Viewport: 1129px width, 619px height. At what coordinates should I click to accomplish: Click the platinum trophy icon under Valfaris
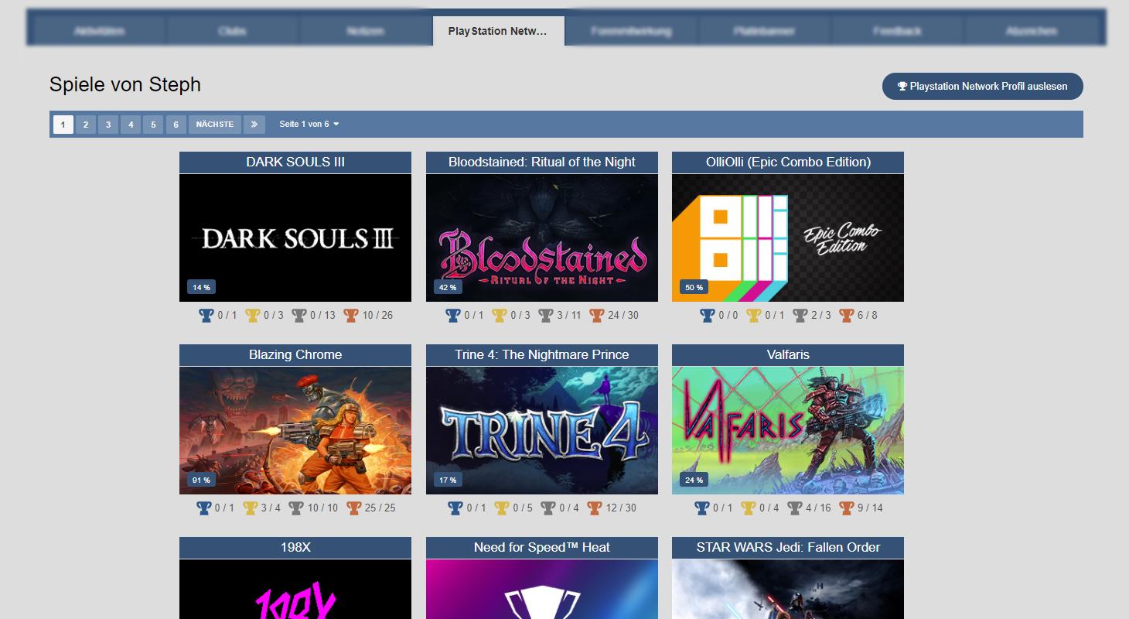click(x=701, y=508)
